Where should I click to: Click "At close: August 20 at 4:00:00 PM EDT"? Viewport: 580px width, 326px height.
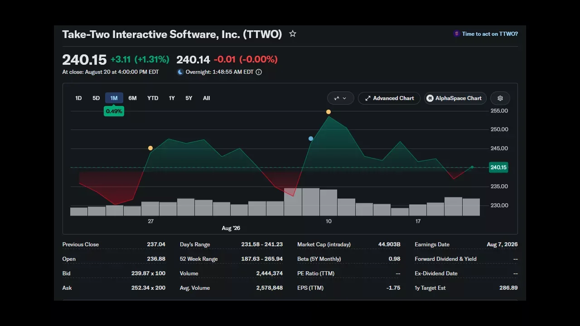111,72
